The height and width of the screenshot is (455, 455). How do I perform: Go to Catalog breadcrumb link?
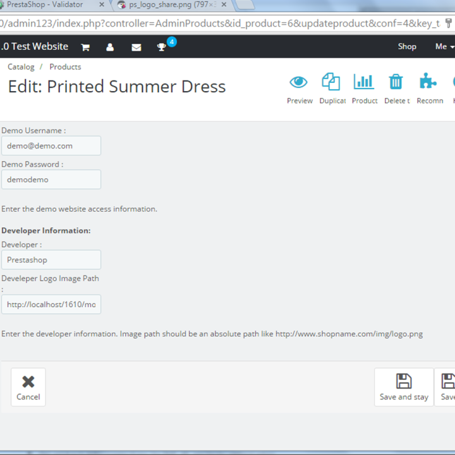point(21,67)
